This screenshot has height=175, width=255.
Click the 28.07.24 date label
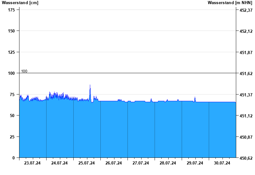tap(168, 163)
